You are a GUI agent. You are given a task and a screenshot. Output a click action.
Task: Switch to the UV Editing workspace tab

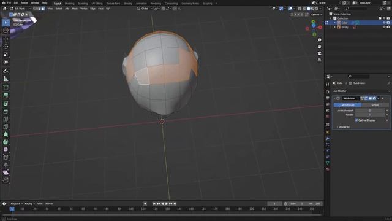click(97, 4)
